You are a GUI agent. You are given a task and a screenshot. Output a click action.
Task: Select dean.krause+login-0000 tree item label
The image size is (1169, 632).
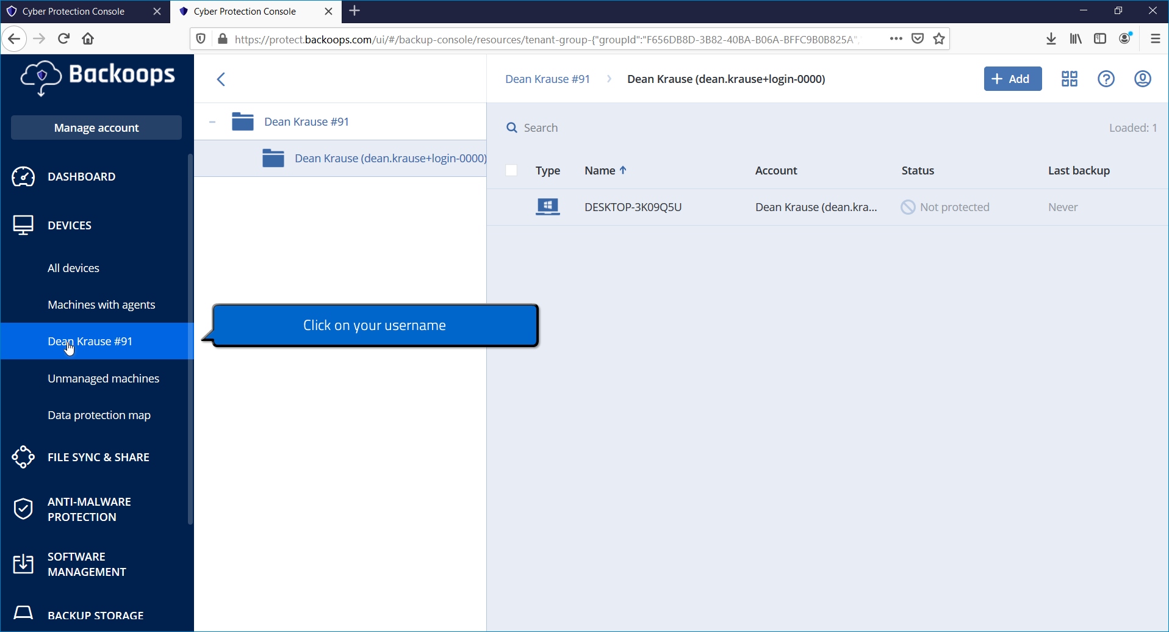pos(390,158)
